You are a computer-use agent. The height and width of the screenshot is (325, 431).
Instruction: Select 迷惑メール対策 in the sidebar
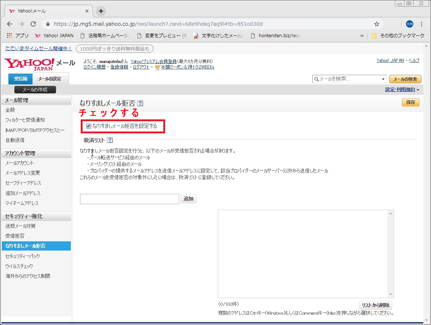pos(20,226)
